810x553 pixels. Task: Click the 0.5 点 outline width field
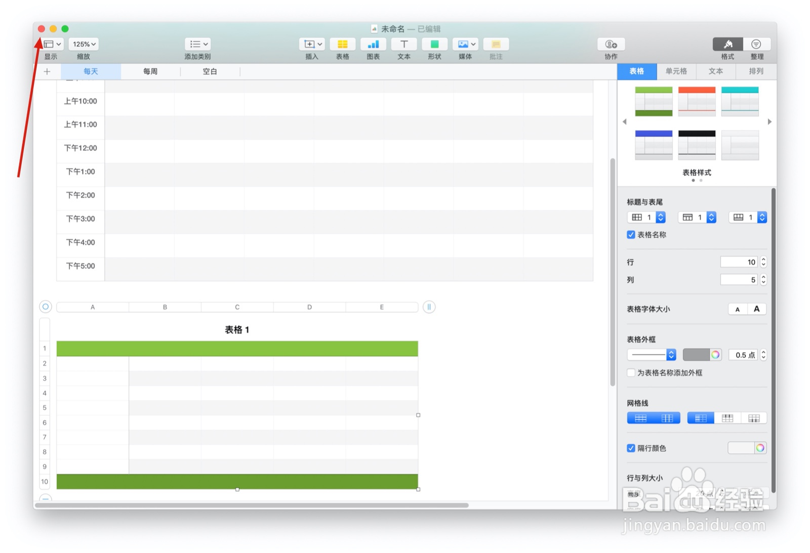tap(744, 355)
